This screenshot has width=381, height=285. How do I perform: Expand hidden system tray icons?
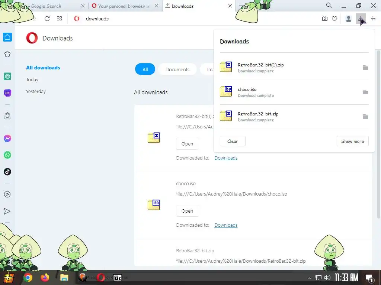point(309,278)
